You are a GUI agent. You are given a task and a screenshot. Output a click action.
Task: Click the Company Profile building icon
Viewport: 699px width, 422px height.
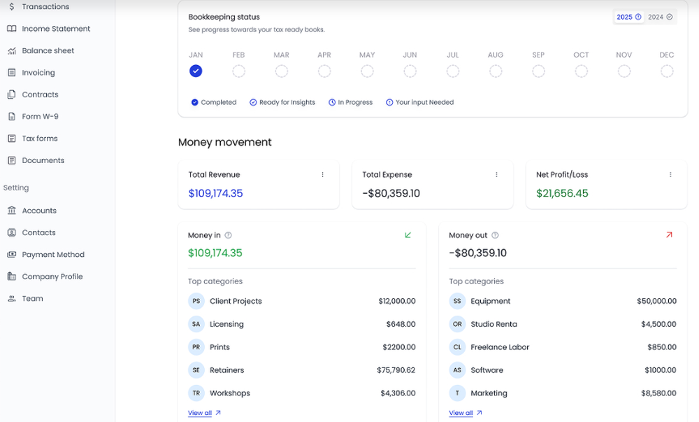tap(12, 276)
